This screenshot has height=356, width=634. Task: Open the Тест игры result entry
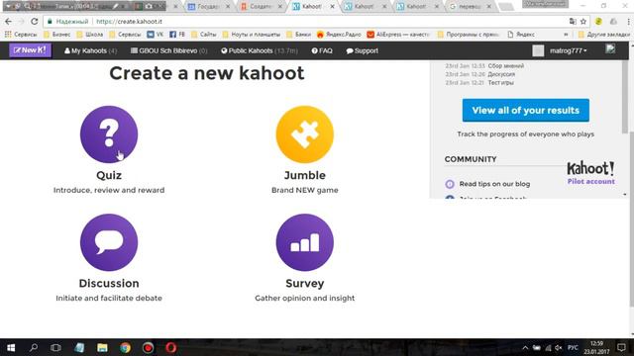pos(500,83)
